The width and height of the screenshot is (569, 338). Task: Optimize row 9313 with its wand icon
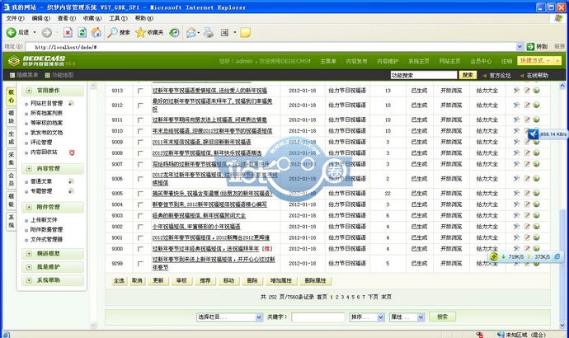[516, 91]
